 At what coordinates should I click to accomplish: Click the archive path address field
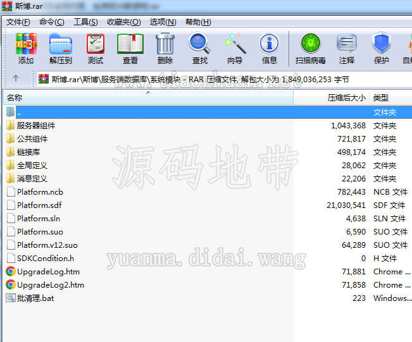224,79
